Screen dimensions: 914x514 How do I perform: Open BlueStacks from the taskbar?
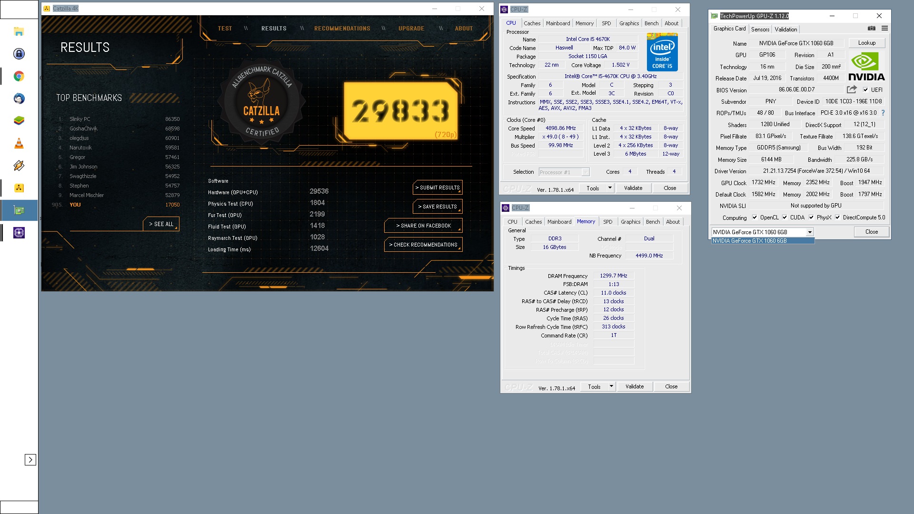[19, 121]
